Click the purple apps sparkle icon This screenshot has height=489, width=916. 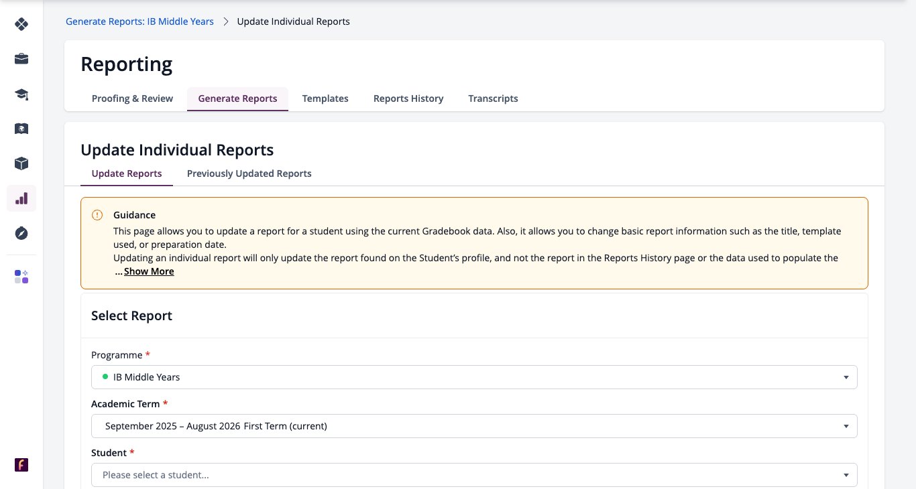tap(21, 277)
